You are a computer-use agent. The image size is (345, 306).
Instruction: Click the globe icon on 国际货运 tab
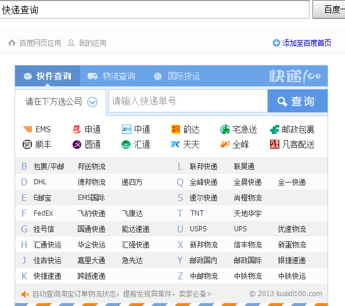pyautogui.click(x=157, y=76)
